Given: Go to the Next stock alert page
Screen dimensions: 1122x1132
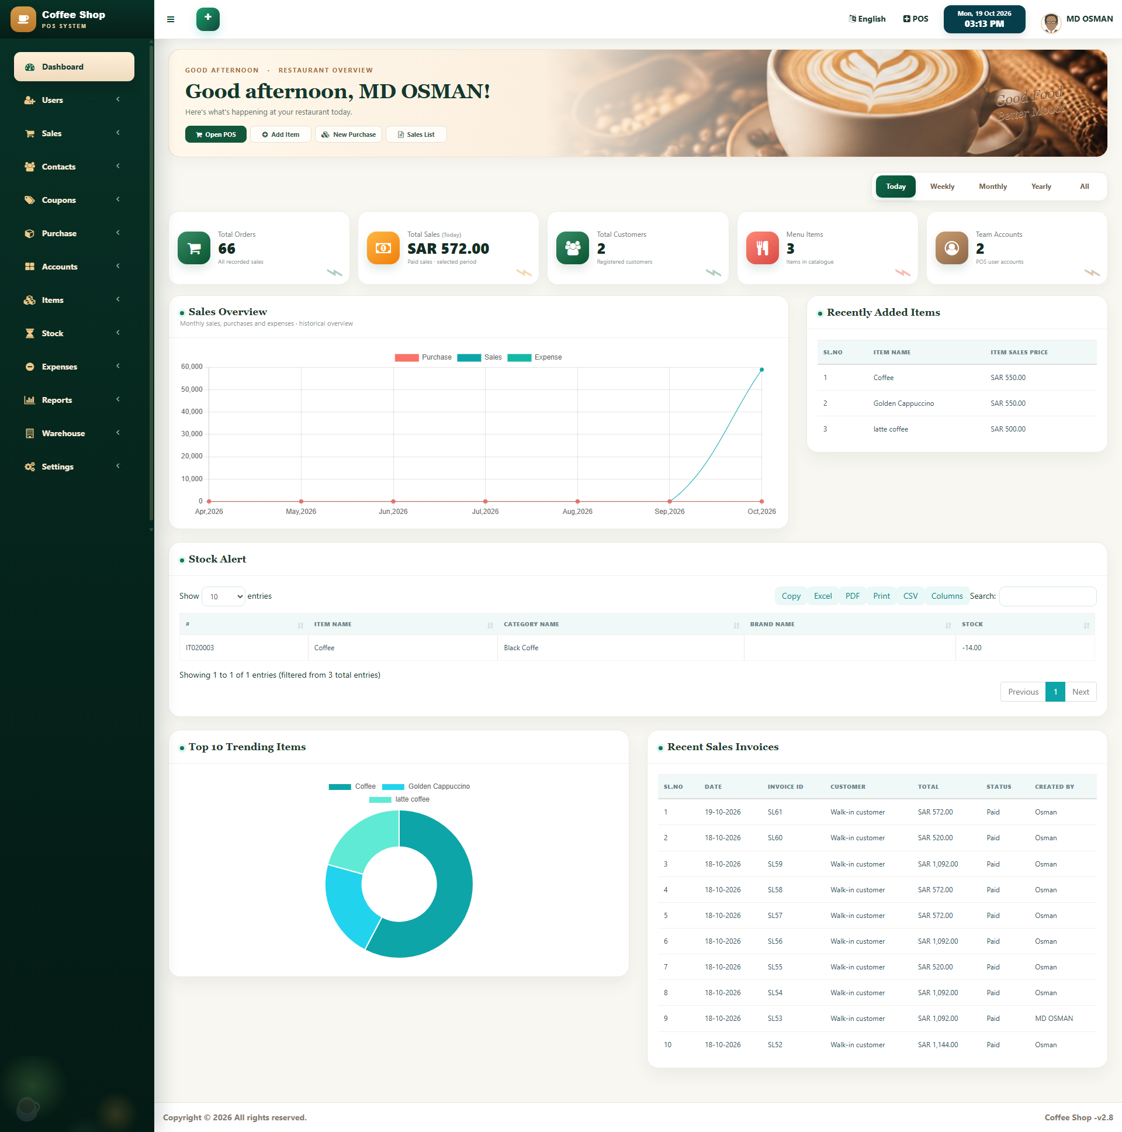Looking at the screenshot, I should point(1081,692).
